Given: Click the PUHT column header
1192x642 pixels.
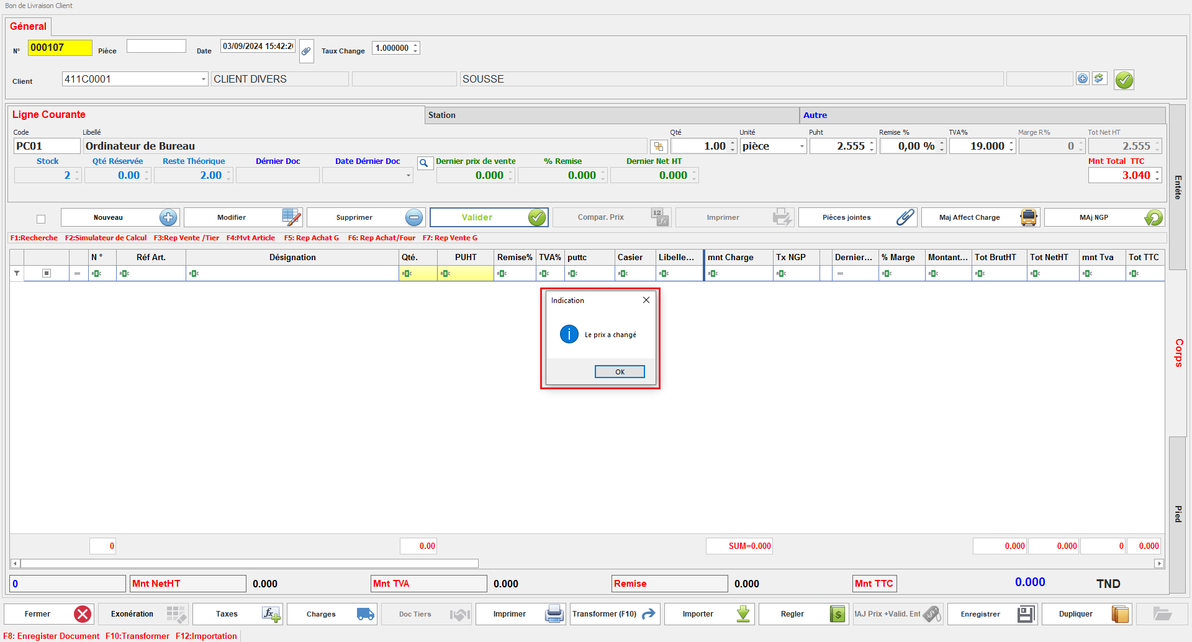Looking at the screenshot, I should click(466, 257).
